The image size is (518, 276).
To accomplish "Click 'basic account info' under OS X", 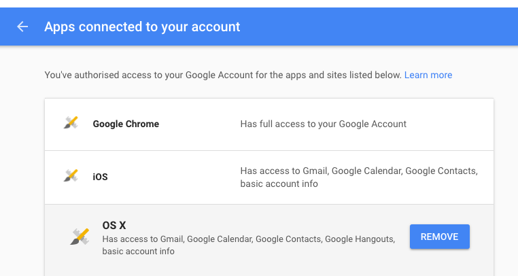I will click(x=138, y=252).
